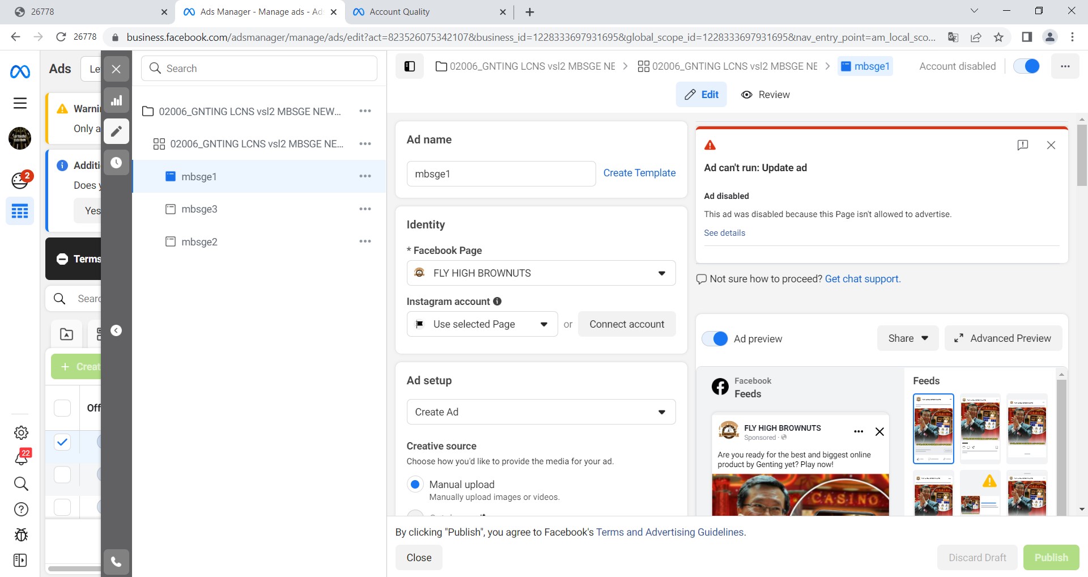The width and height of the screenshot is (1088, 577).
Task: Dismiss the Ad can't run error card
Action: coord(1051,145)
